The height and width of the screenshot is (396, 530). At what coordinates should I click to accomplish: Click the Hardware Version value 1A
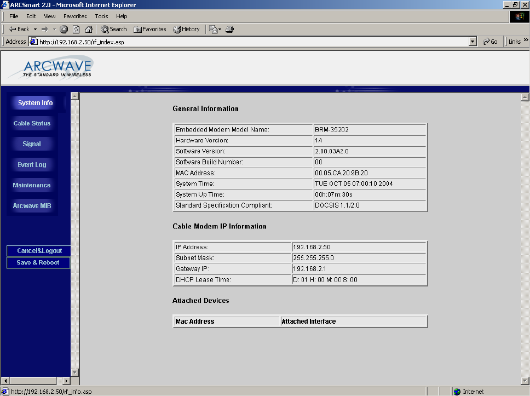point(319,140)
